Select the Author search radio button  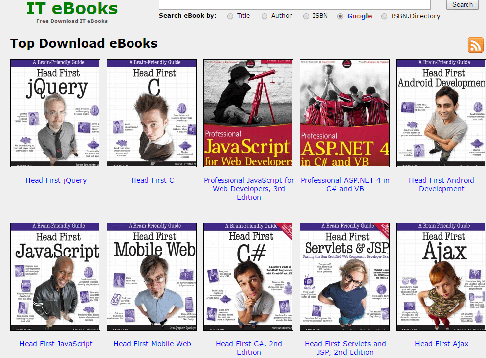click(265, 16)
